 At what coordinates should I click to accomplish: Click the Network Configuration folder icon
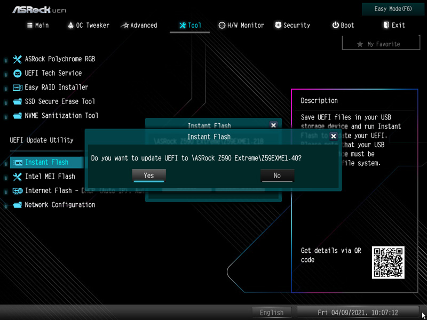17,205
